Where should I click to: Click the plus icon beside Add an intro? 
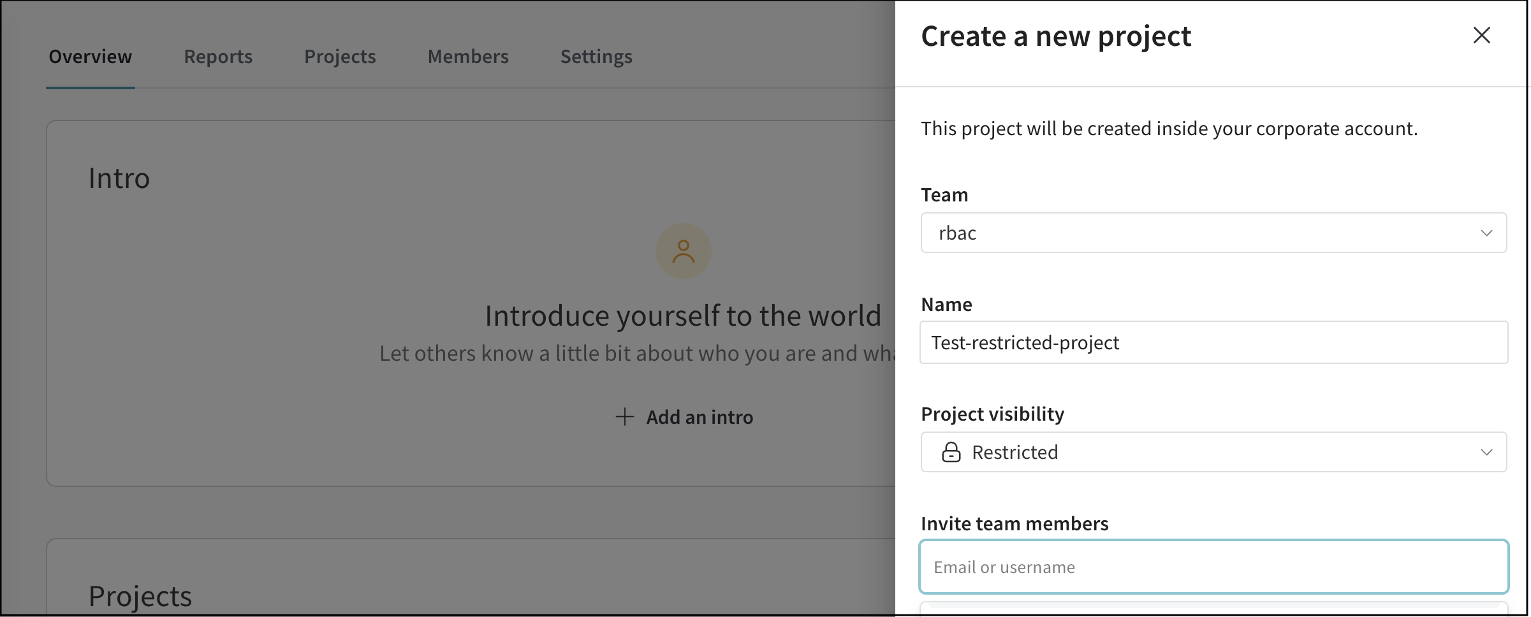pos(624,417)
